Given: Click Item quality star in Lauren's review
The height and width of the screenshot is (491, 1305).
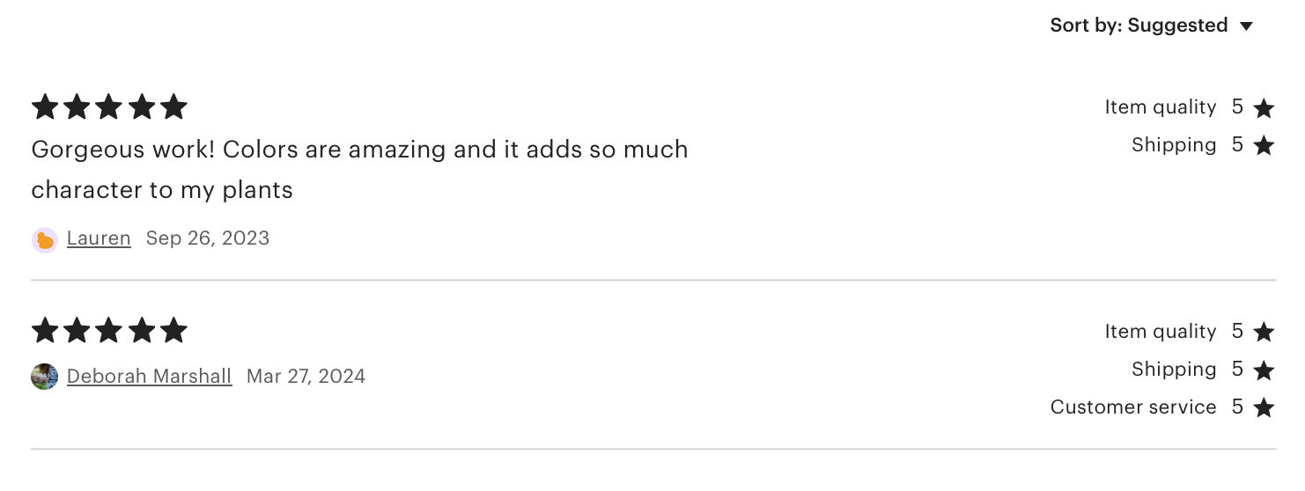Looking at the screenshot, I should click(x=1264, y=108).
